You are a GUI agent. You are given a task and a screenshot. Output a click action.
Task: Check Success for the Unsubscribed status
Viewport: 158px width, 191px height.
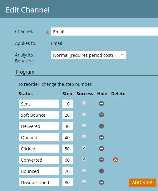84,182
